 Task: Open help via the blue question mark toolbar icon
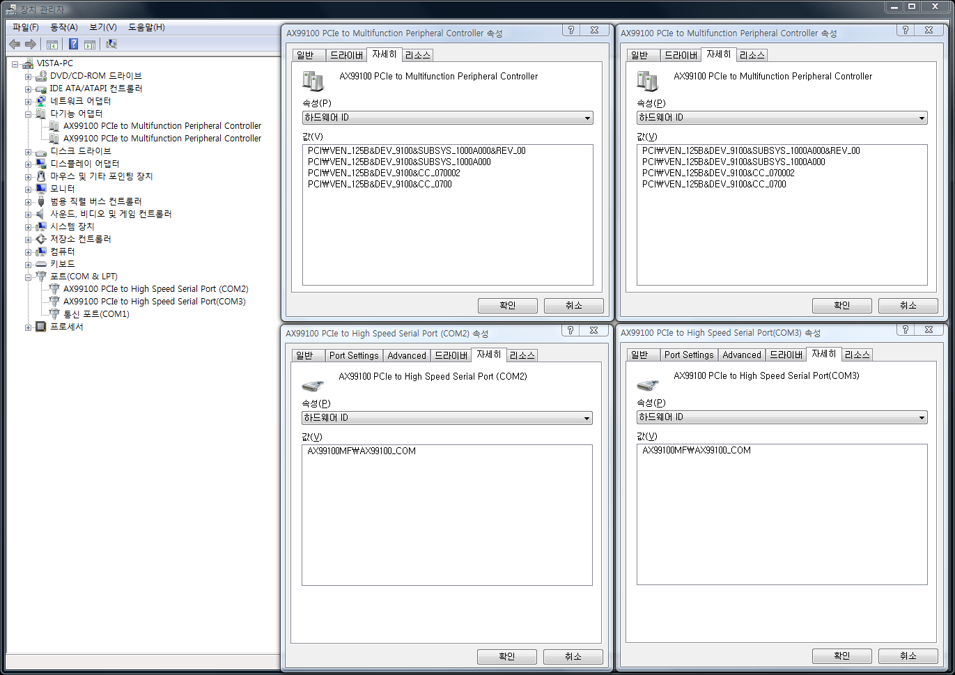(x=73, y=44)
